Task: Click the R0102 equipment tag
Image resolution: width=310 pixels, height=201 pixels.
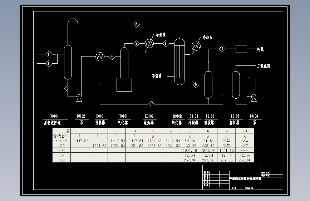Action: (x=177, y=116)
